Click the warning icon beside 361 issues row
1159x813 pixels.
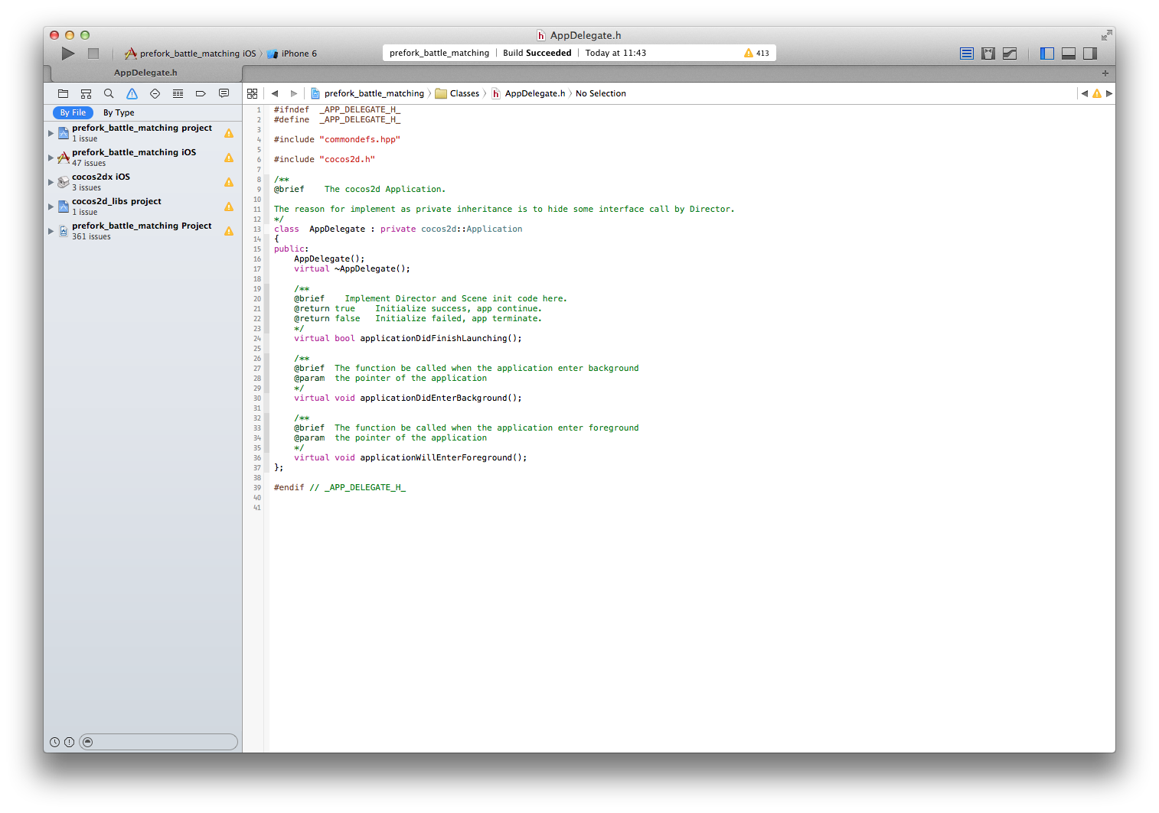(x=229, y=231)
